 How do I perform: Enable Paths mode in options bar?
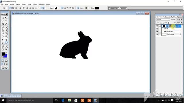(x=13, y=8)
